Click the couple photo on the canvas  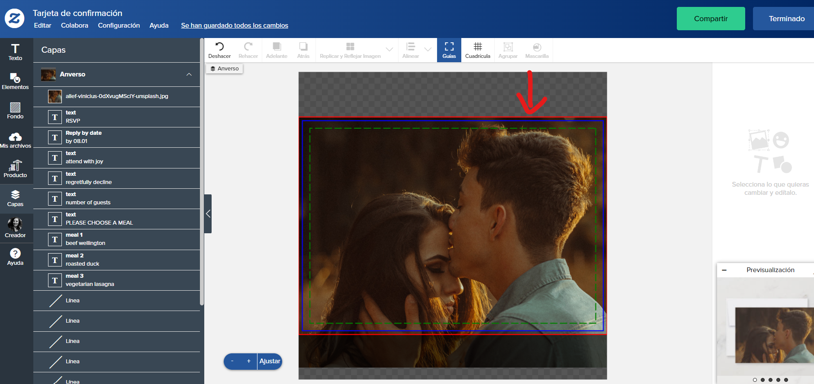pyautogui.click(x=453, y=242)
